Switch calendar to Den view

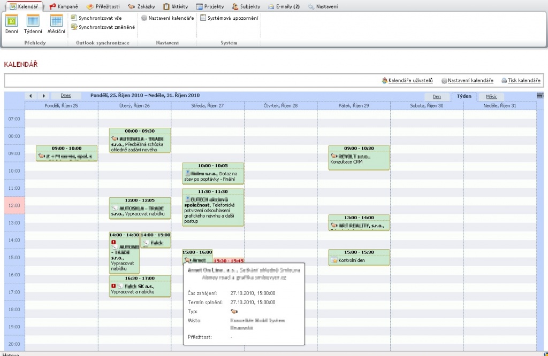(x=437, y=97)
